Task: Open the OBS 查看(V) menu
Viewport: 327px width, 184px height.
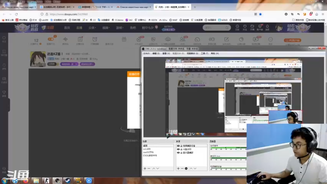Action: click(166, 54)
